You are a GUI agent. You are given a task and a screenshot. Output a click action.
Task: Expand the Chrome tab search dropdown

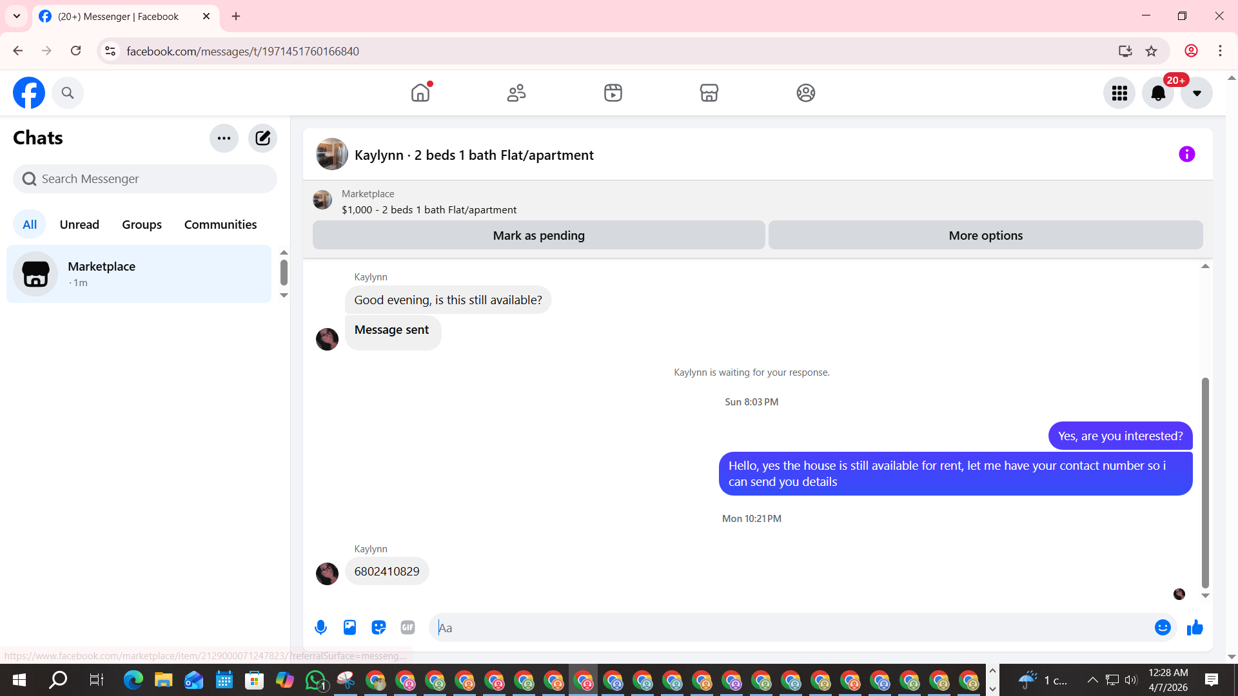17,16
